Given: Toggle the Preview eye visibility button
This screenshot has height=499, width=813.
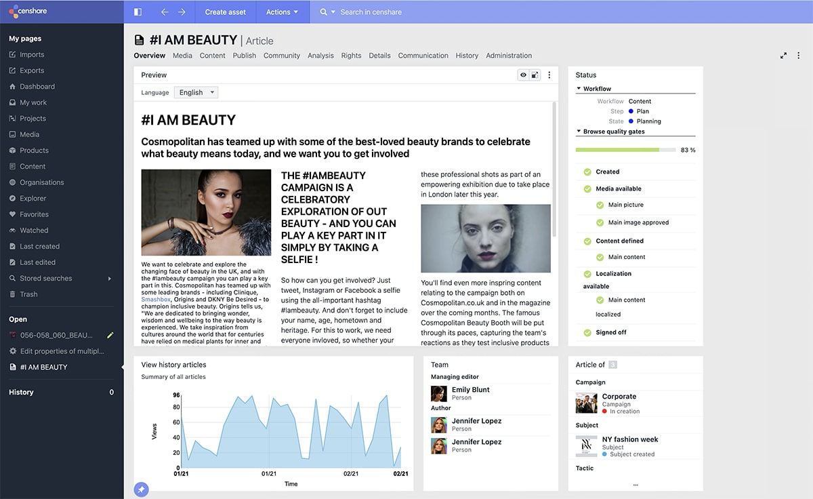Looking at the screenshot, I should click(523, 75).
